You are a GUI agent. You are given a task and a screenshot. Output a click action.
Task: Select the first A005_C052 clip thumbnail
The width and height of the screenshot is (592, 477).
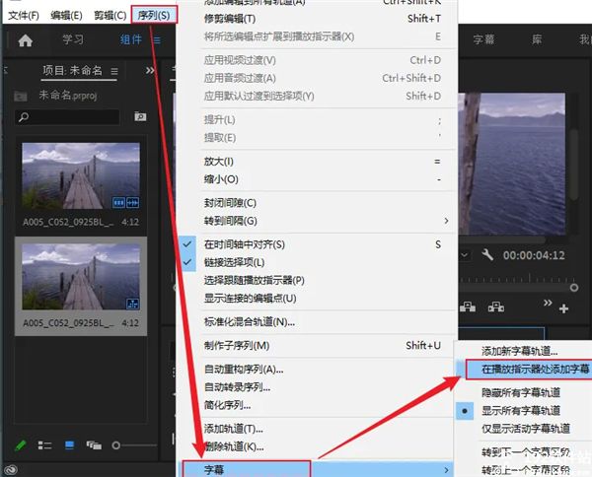coord(78,174)
